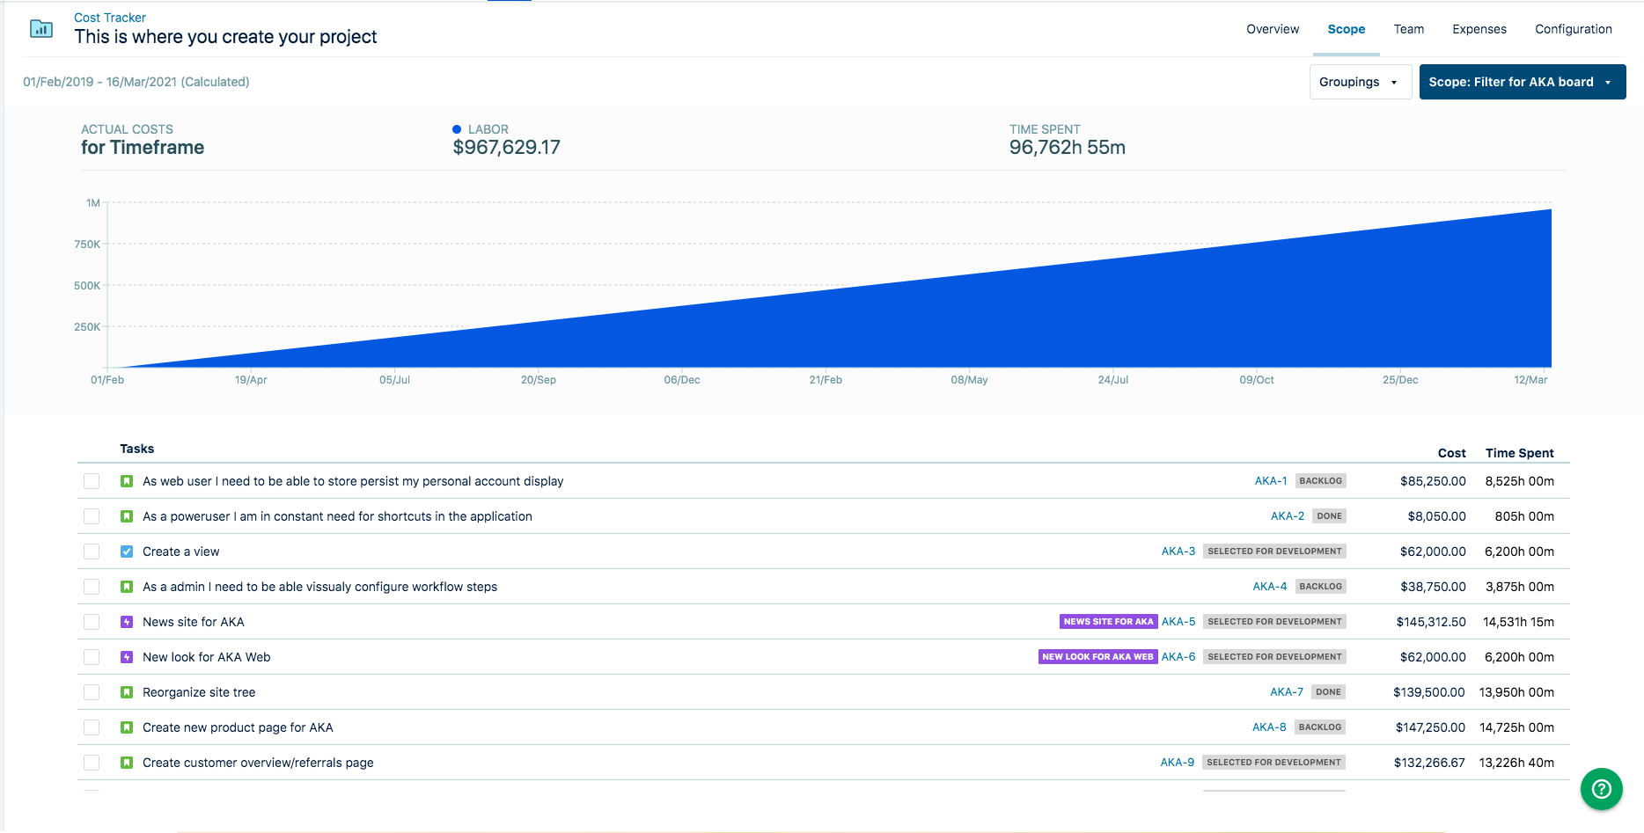The height and width of the screenshot is (833, 1644).
Task: Open issue link AKA-5
Action: tap(1178, 622)
